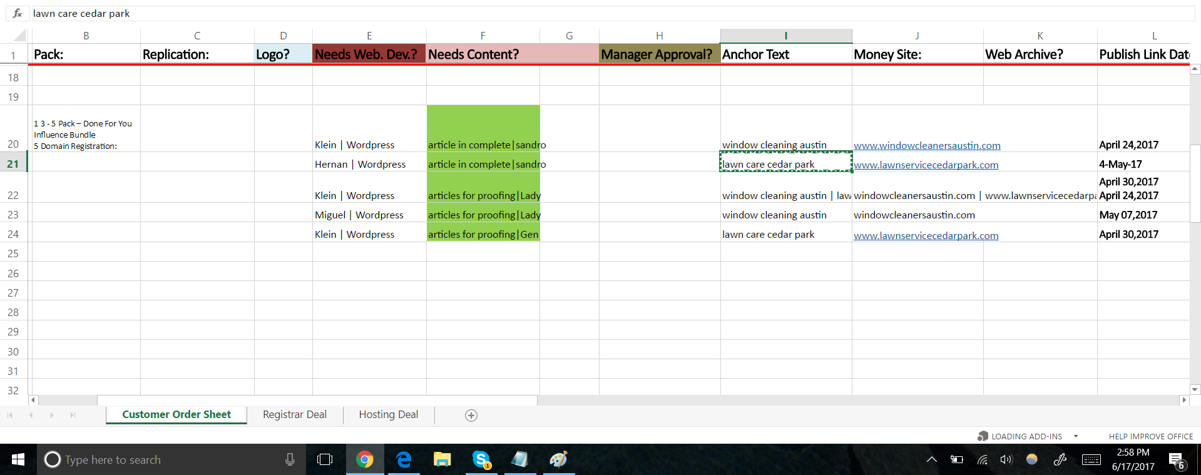Switch to the Registrar Deal sheet tab
Viewport: 1201px width, 475px height.
coord(294,414)
